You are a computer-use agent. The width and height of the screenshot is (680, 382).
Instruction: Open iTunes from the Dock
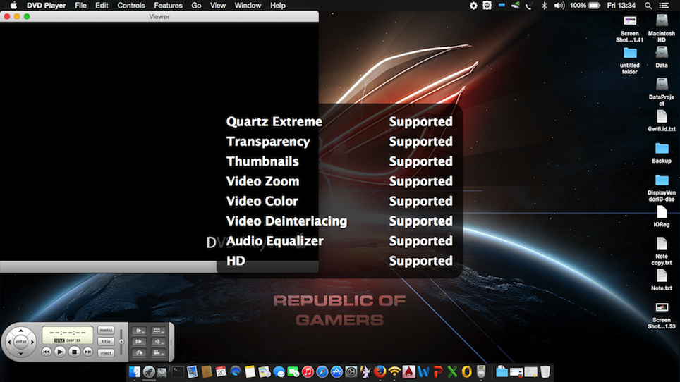coord(308,371)
